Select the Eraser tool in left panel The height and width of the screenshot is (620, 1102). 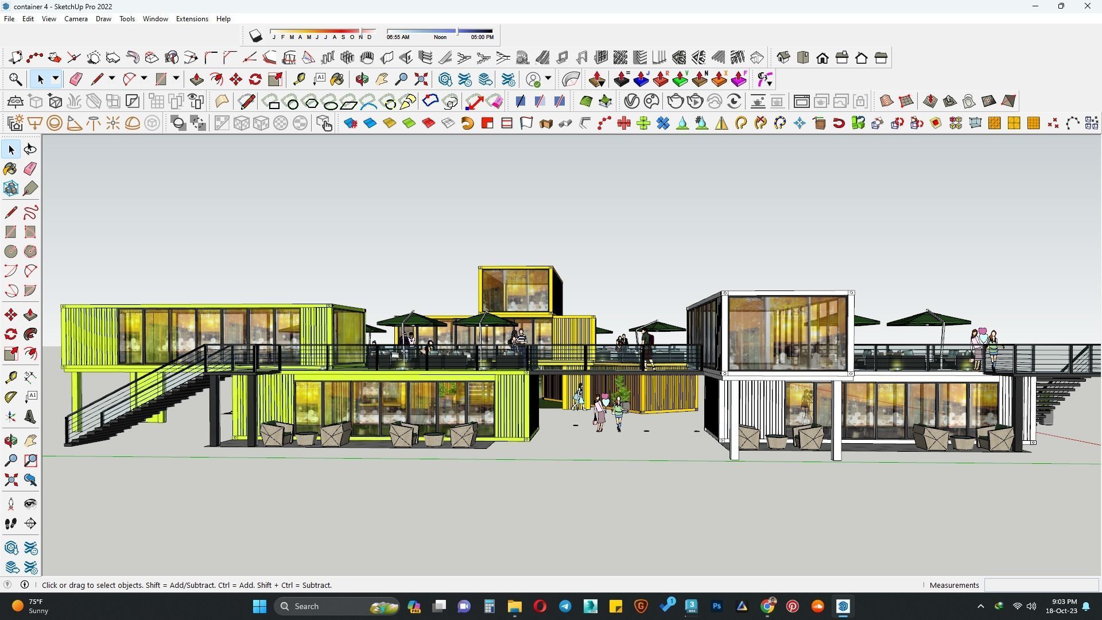(30, 168)
